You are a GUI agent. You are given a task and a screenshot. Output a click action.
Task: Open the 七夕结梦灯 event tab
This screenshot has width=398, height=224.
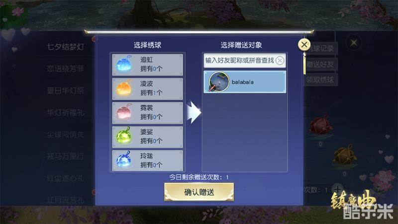coord(66,47)
